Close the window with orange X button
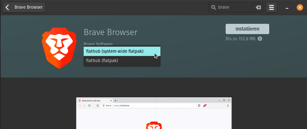 300,7
